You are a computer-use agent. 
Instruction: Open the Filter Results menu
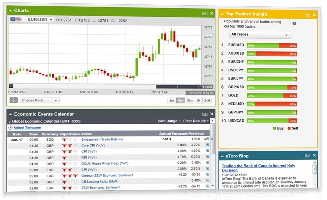pos(196,121)
